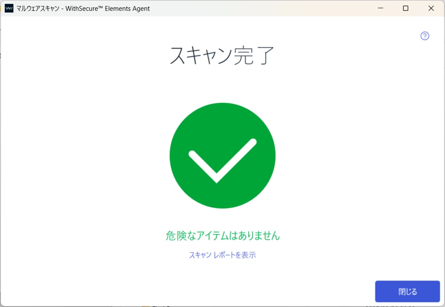This screenshot has height=307, width=445.
Task: Minimize the WithSecure scan window
Action: [380, 8]
